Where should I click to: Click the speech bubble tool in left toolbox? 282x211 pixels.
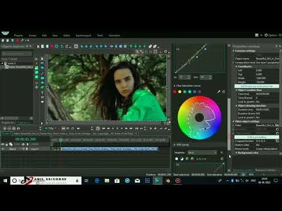pos(42,102)
